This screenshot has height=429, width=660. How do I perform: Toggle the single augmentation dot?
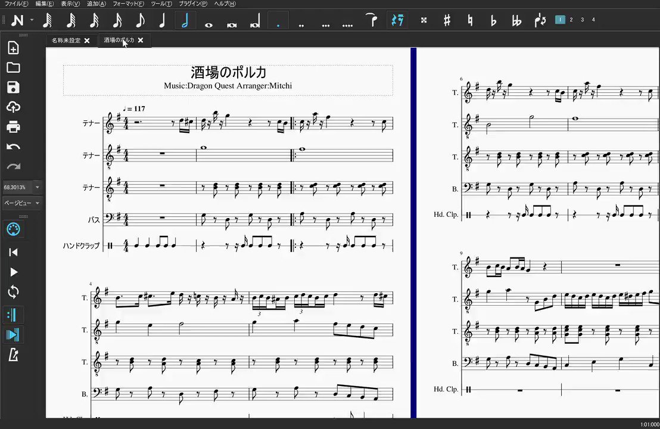click(x=278, y=20)
